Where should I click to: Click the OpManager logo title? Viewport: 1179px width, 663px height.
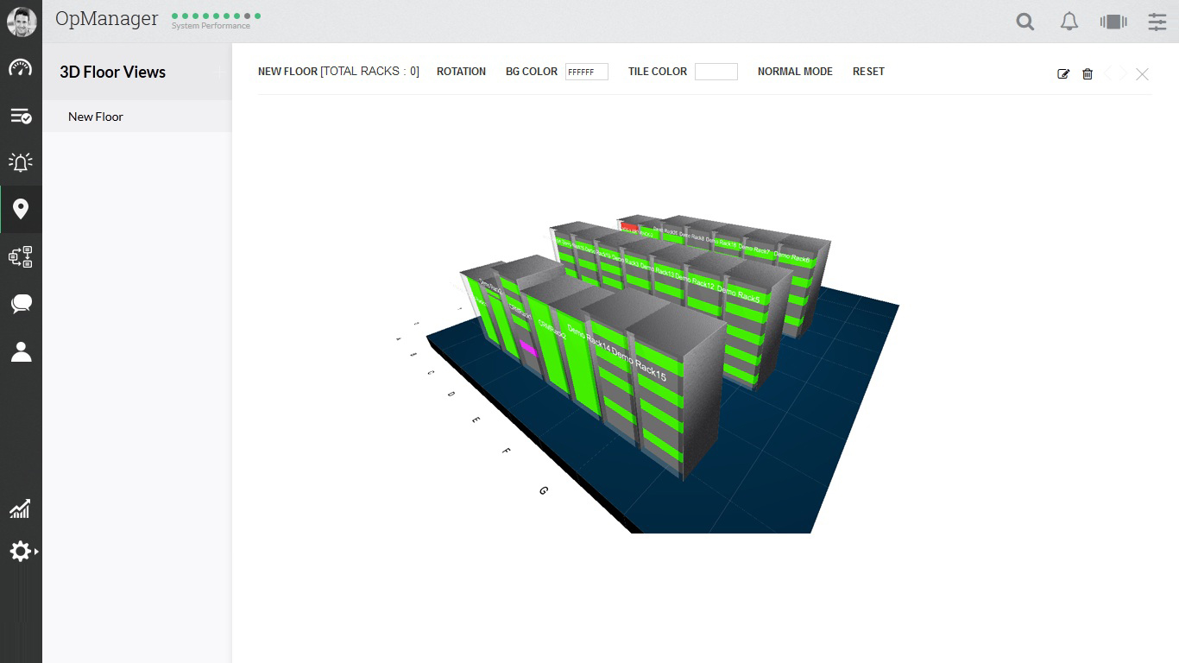107,19
